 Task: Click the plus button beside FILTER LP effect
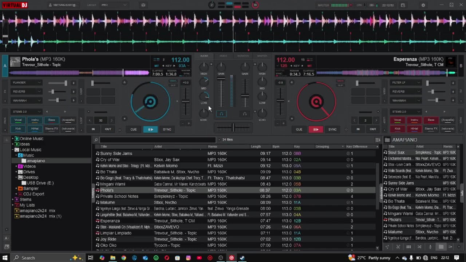point(453,83)
